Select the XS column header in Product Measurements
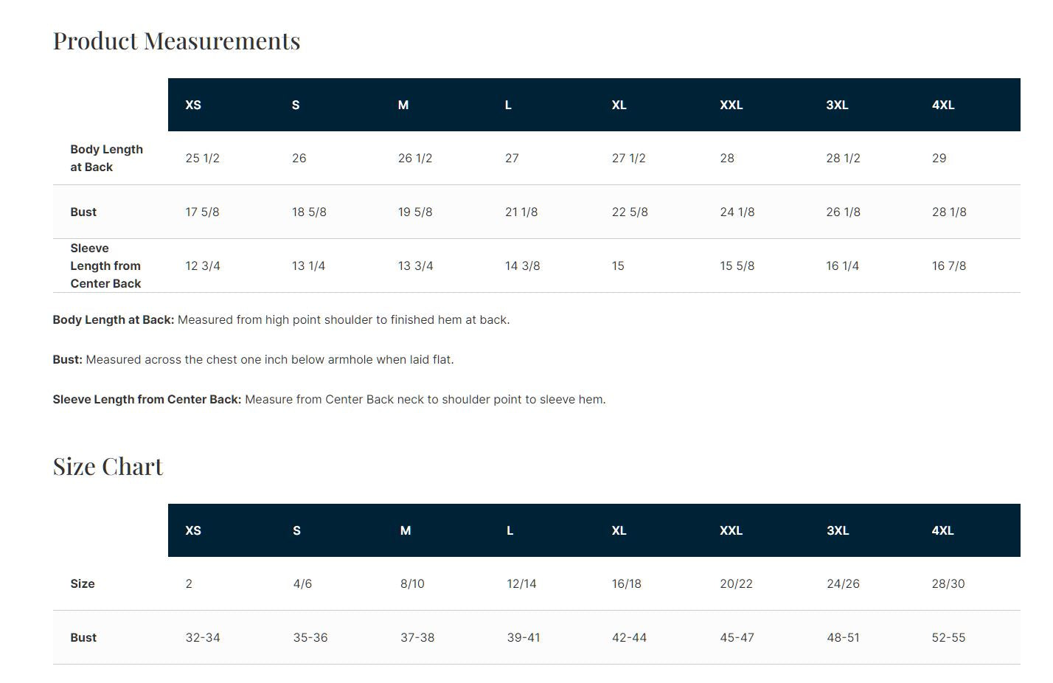 coord(193,105)
